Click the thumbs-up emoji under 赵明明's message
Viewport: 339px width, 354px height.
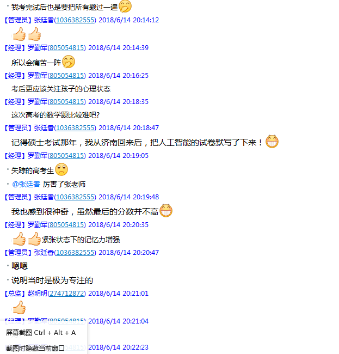(19, 307)
